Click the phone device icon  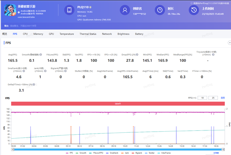point(69,10)
